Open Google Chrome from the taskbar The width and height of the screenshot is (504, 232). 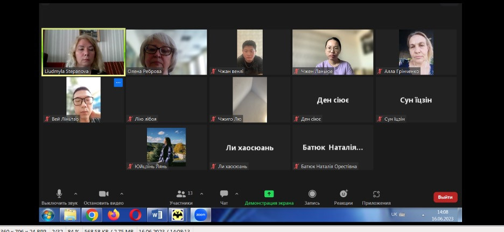point(92,215)
